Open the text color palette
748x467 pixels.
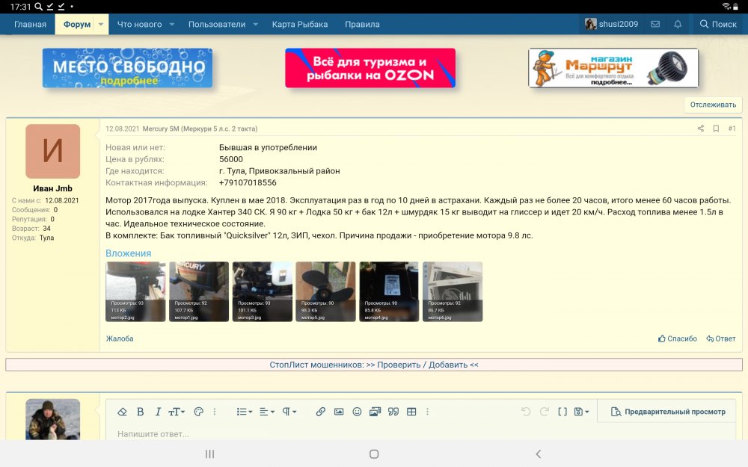(198, 412)
